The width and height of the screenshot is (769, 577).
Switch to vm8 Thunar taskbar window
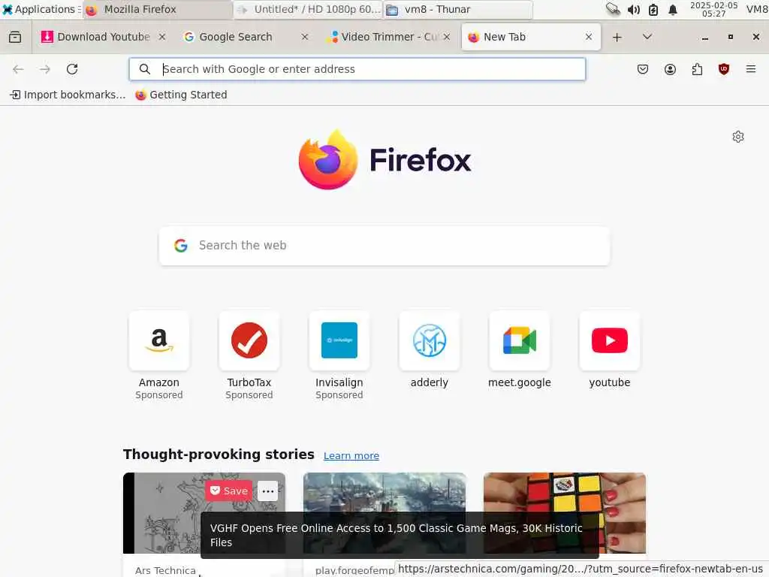point(457,9)
